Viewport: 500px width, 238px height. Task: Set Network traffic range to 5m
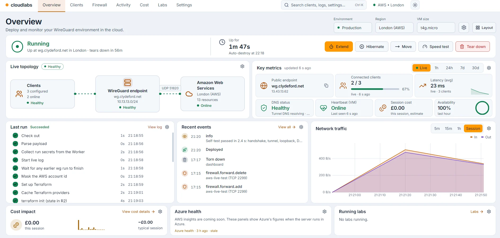point(437,129)
